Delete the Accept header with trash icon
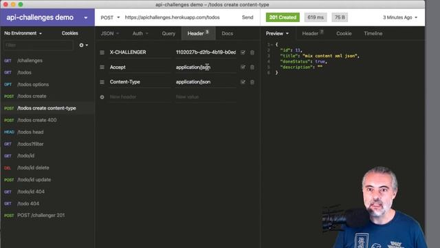Screen dimensions: 440x248 [252, 68]
